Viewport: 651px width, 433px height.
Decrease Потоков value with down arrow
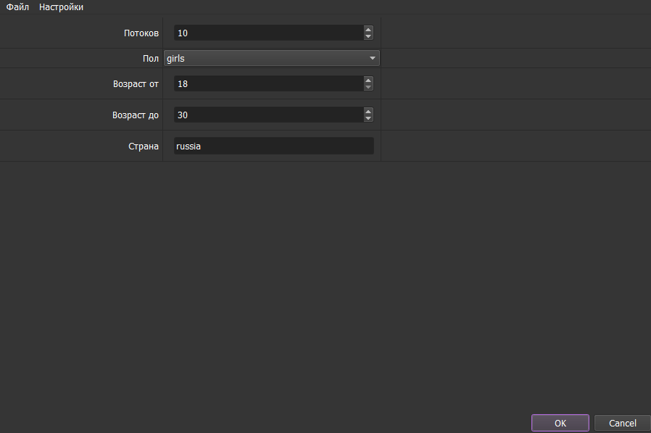[x=368, y=36]
